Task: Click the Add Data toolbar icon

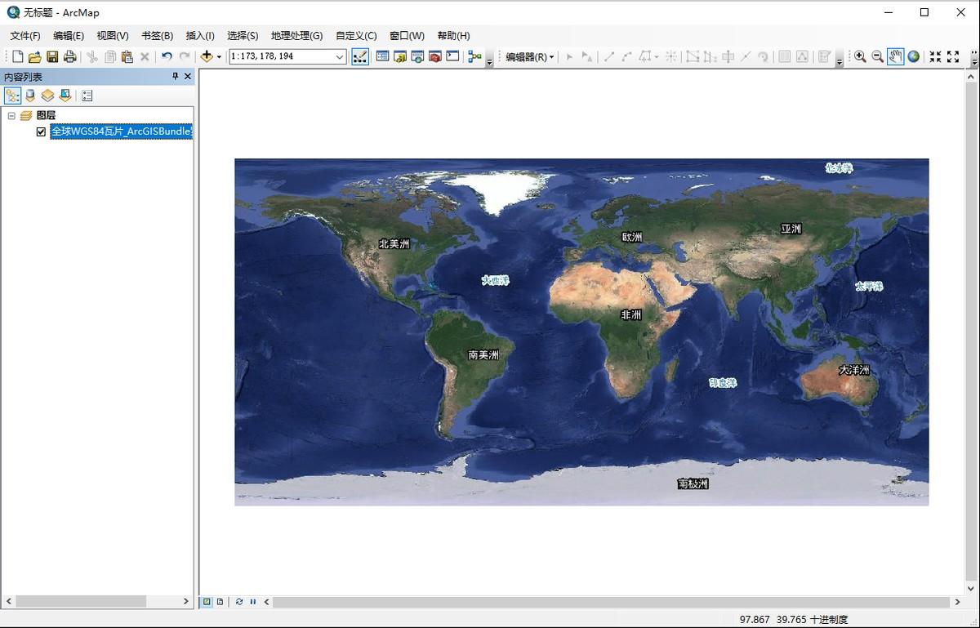Action: pos(207,56)
